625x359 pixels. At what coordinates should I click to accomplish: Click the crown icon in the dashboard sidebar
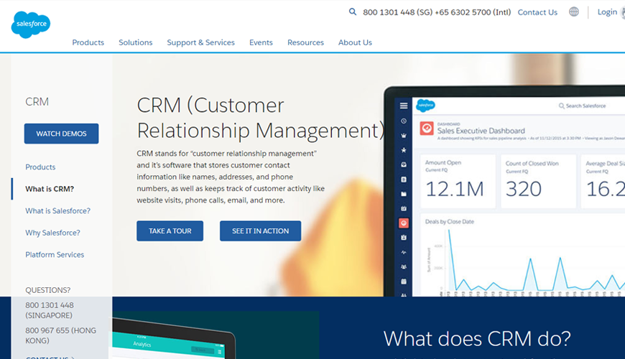404,136
